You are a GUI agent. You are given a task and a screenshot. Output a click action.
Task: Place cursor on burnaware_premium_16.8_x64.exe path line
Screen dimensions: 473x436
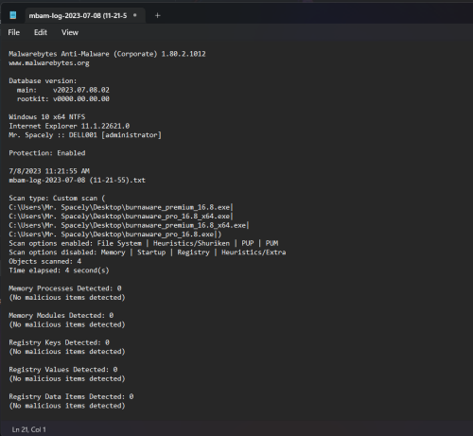[x=129, y=225]
